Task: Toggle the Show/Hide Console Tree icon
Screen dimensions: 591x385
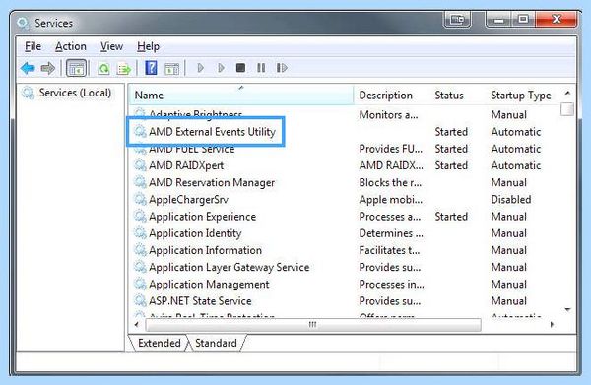Action: [77, 68]
